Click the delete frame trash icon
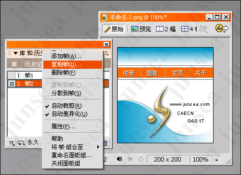 coord(106,143)
